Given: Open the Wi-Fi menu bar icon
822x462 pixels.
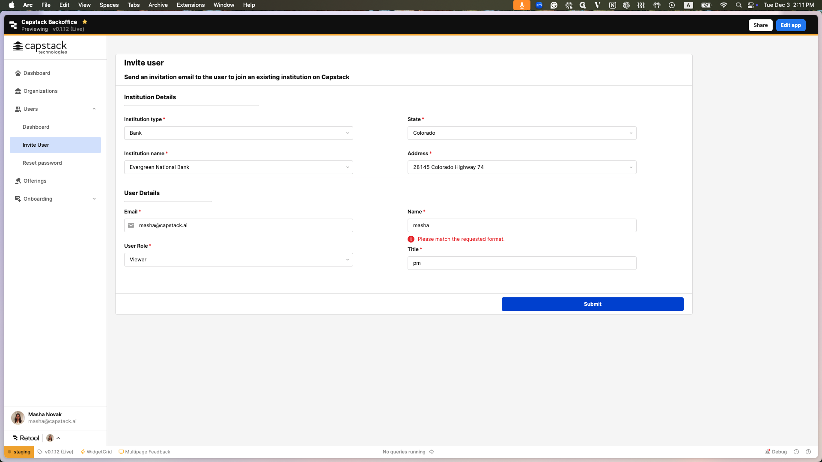Looking at the screenshot, I should [724, 5].
